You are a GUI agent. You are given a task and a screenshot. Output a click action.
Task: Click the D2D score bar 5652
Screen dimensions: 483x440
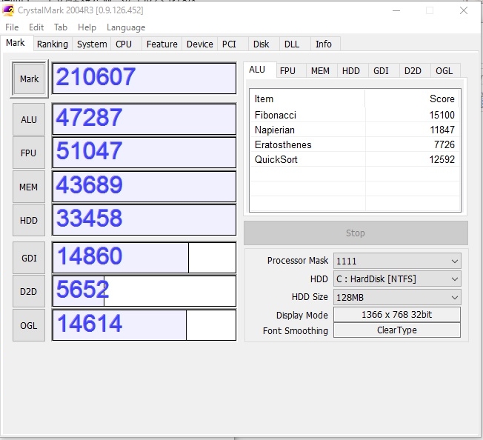pos(144,291)
